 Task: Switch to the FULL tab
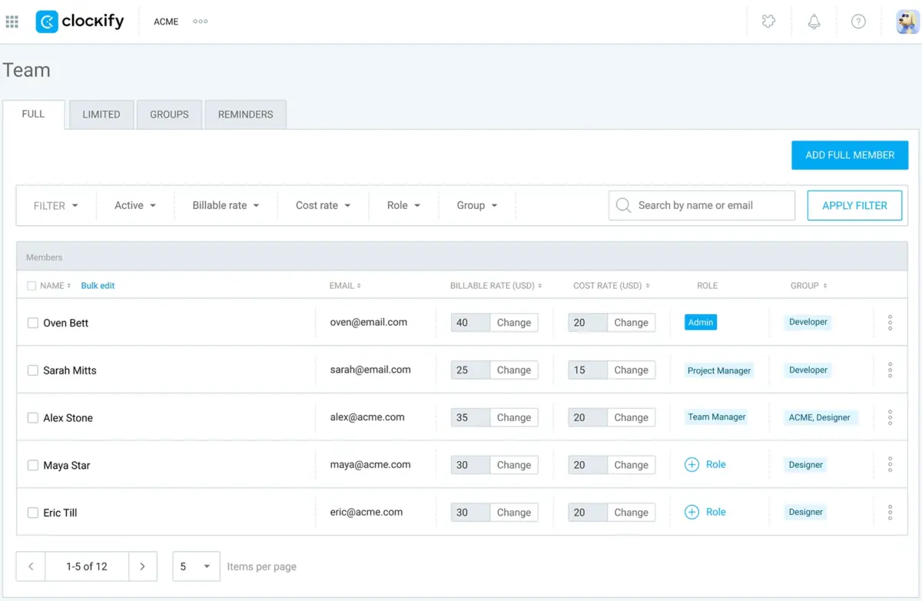(33, 115)
